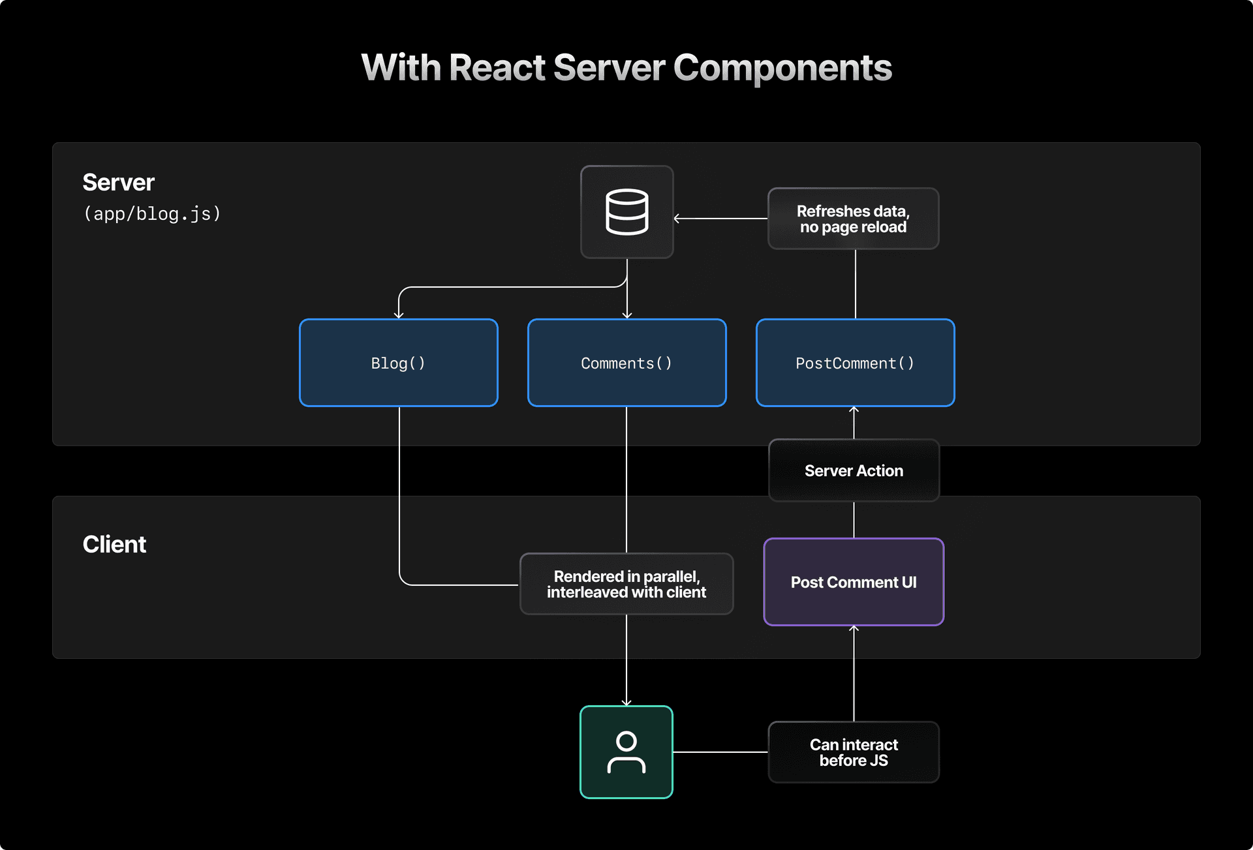Click the PostComment() component box
This screenshot has height=850, width=1253.
[854, 363]
